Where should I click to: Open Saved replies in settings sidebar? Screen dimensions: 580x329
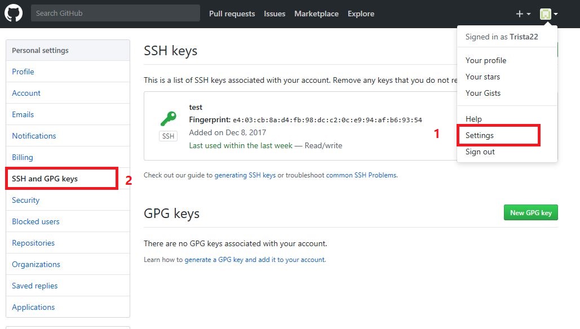(x=68, y=286)
